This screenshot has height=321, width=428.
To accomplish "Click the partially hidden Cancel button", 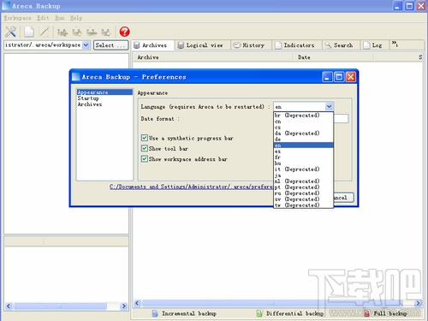I will pos(344,198).
